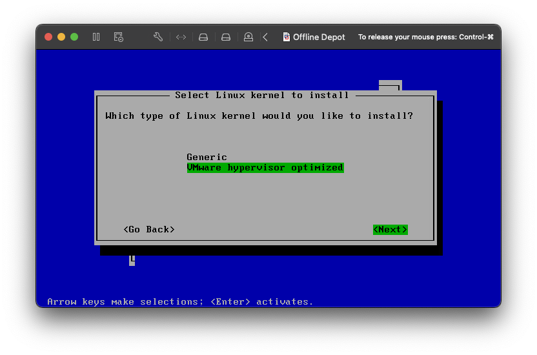Screen dimensions: 537x355
Task: Click the first hard disk device icon
Action: 203,37
